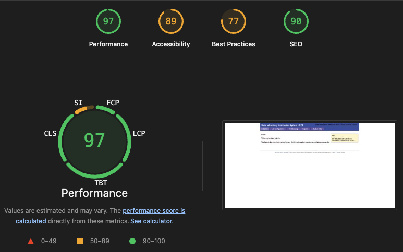Viewport: 403px width, 252px height.
Task: Click the SEO category label
Action: point(296,44)
